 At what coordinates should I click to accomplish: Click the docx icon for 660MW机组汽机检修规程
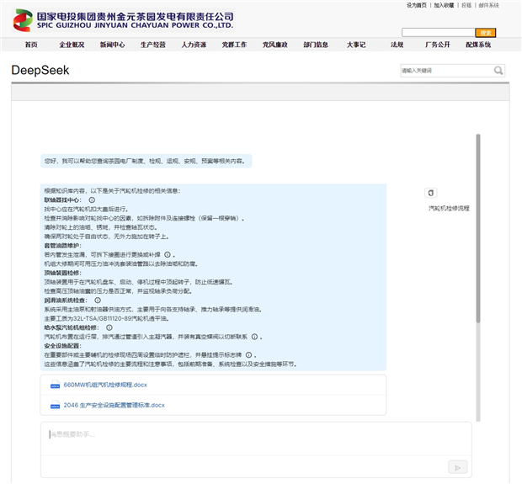tap(55, 385)
